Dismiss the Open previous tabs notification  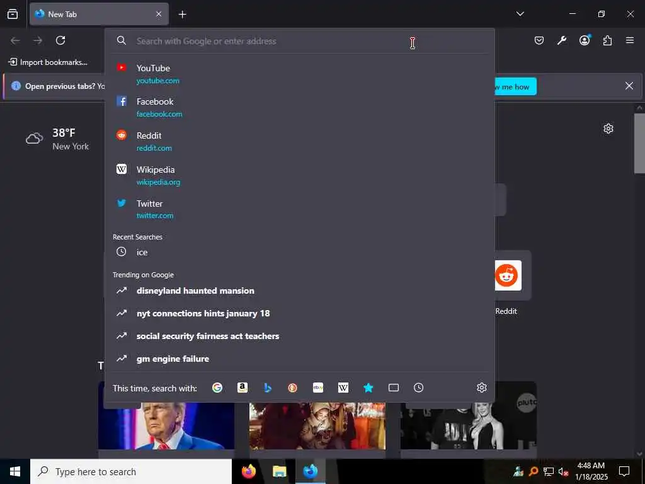pyautogui.click(x=629, y=86)
